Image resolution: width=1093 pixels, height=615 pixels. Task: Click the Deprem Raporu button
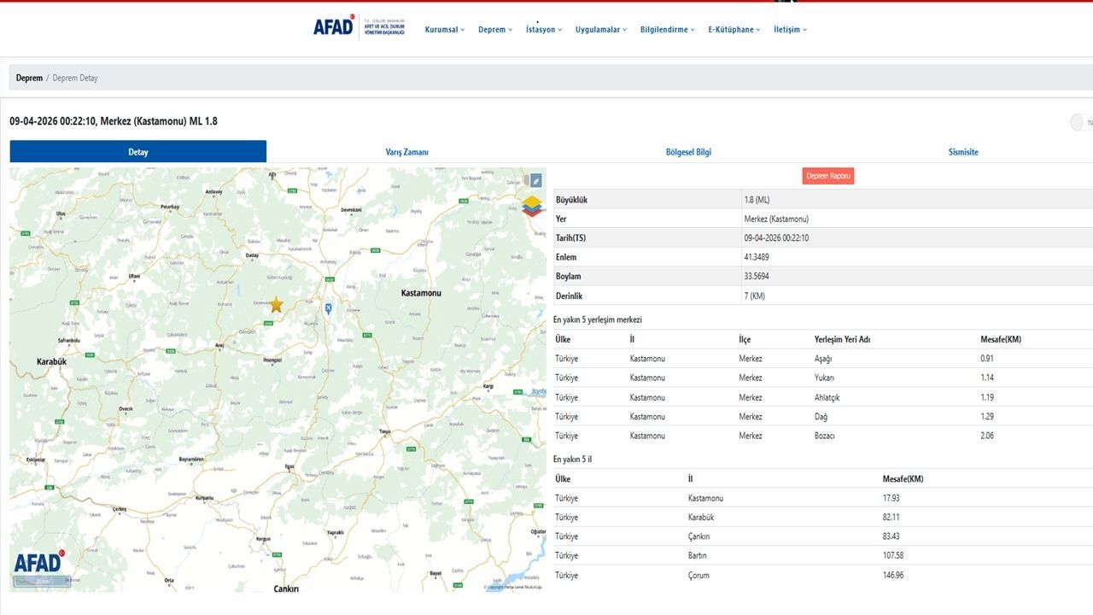click(x=828, y=176)
